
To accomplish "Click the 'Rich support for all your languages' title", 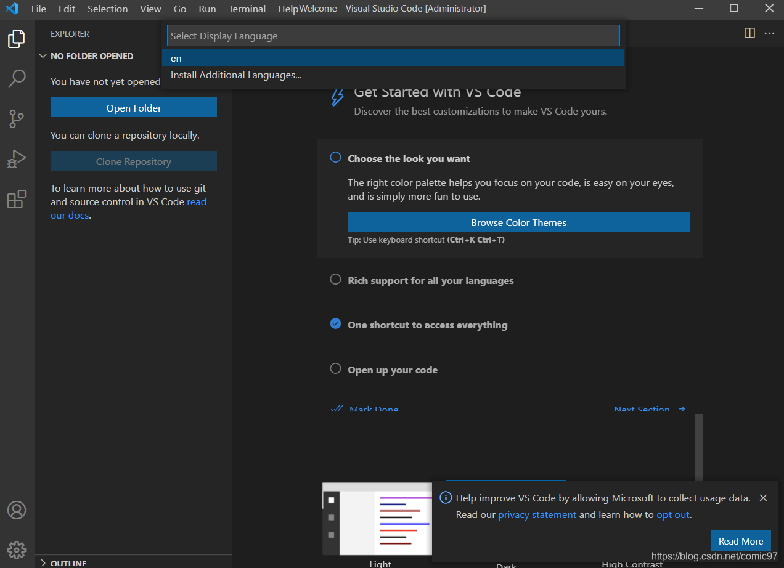I will point(430,280).
